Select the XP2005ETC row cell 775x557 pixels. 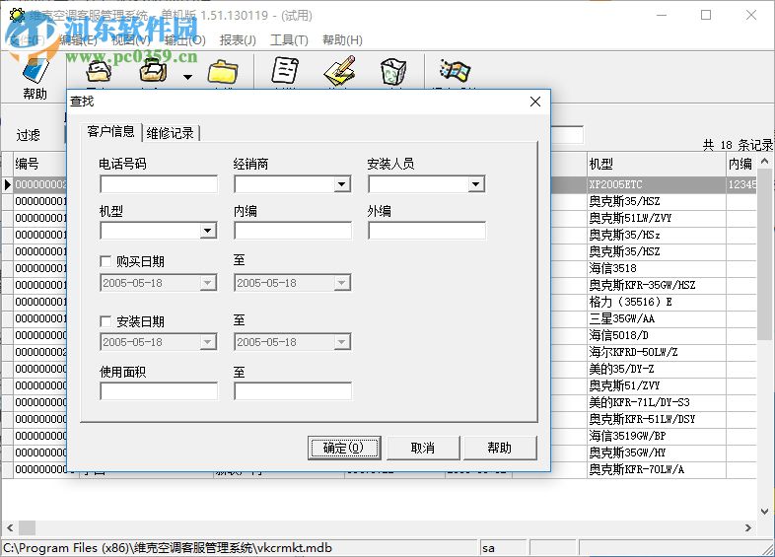click(657, 184)
